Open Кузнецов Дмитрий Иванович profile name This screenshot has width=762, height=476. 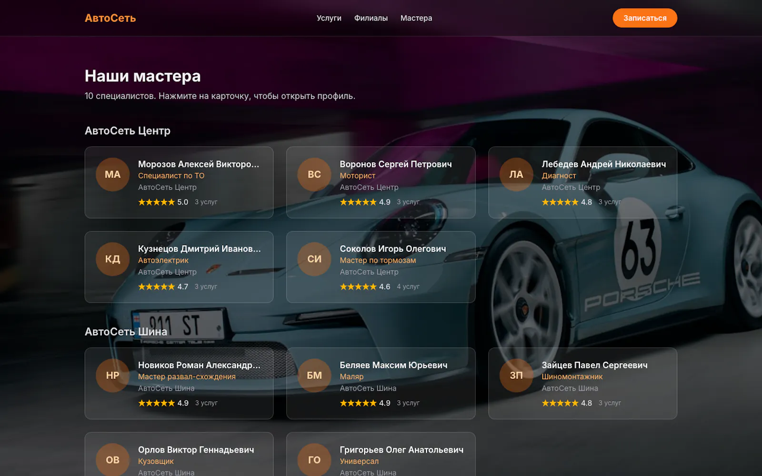199,249
